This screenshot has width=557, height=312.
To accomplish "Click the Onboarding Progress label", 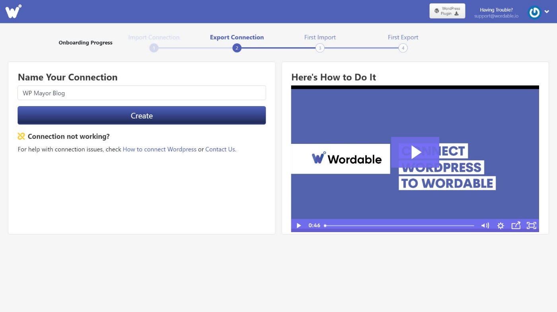I will (x=86, y=43).
